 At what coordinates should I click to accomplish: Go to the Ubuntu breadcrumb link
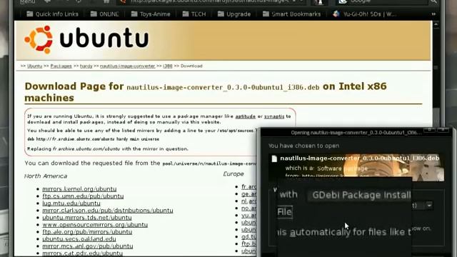tap(35, 66)
